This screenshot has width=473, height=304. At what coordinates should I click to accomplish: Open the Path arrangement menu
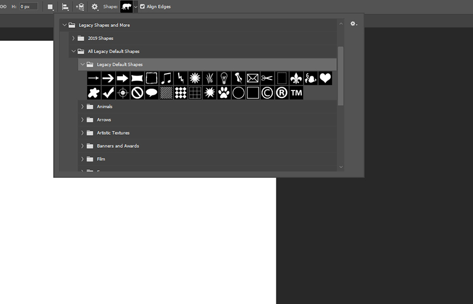80,7
